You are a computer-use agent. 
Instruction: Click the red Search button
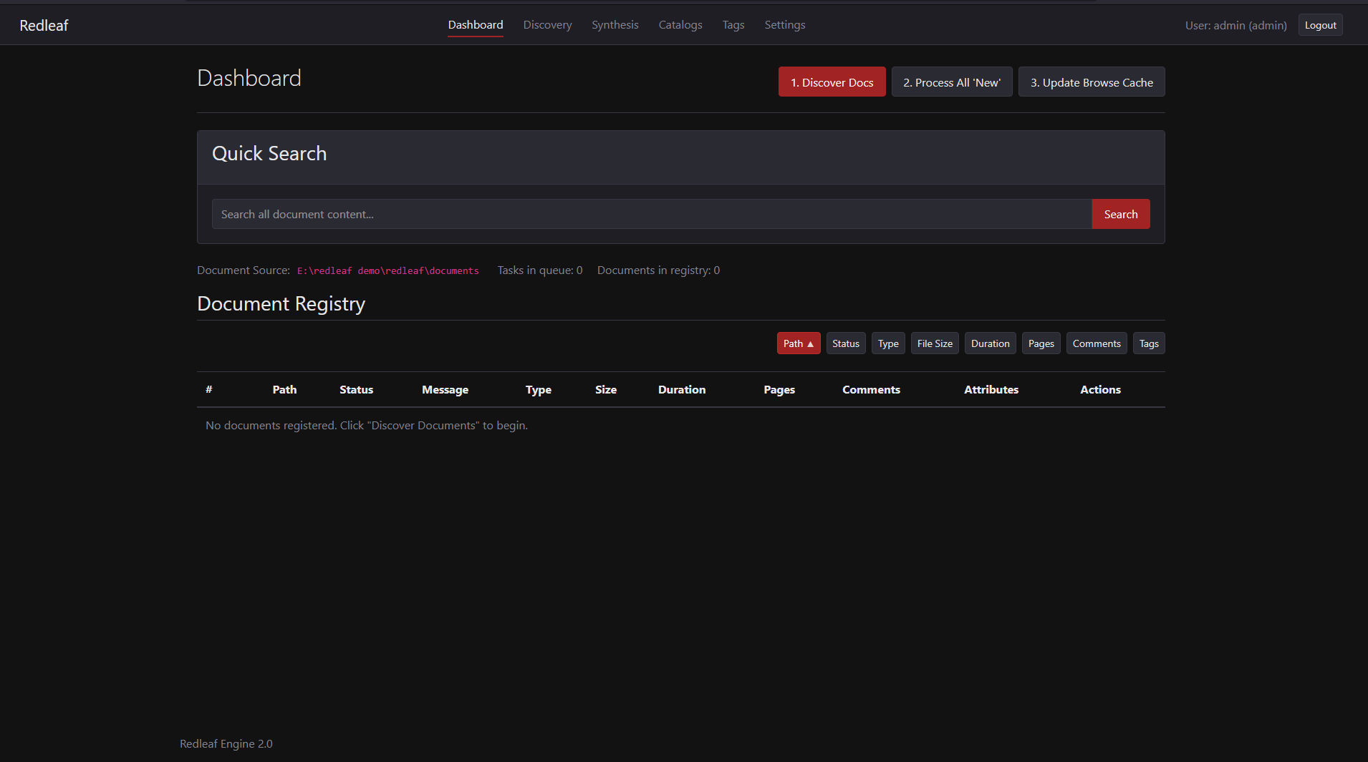[1120, 214]
